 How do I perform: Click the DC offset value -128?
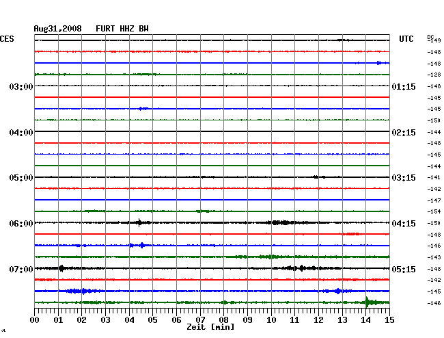(434, 75)
